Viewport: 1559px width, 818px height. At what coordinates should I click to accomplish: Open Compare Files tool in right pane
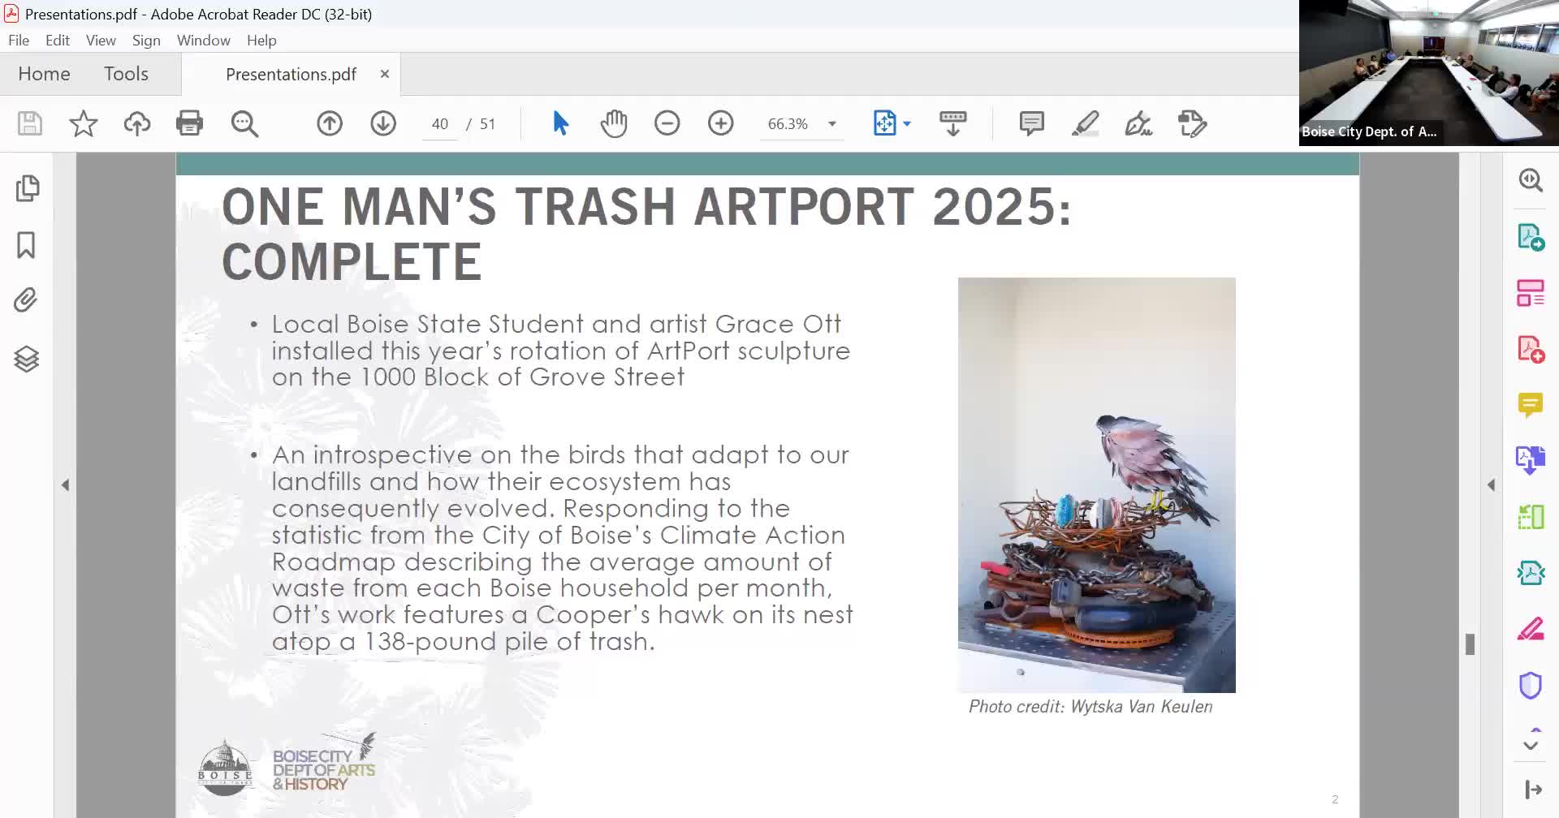pyautogui.click(x=1531, y=517)
